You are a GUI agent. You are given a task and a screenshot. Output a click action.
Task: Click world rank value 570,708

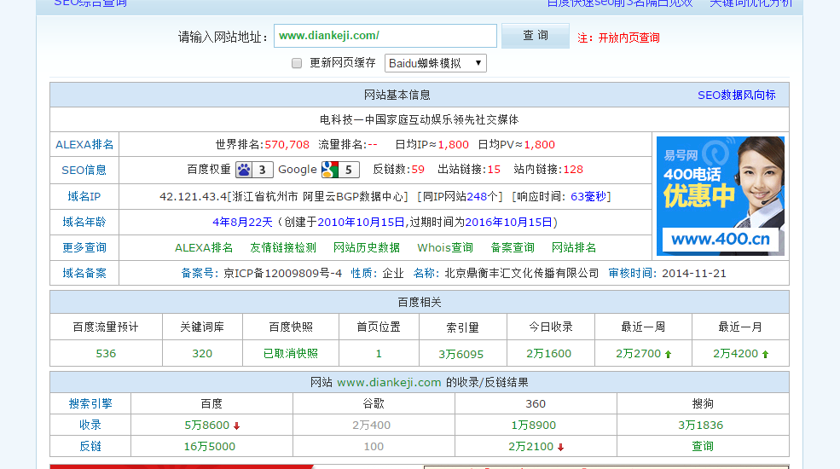pyautogui.click(x=287, y=145)
